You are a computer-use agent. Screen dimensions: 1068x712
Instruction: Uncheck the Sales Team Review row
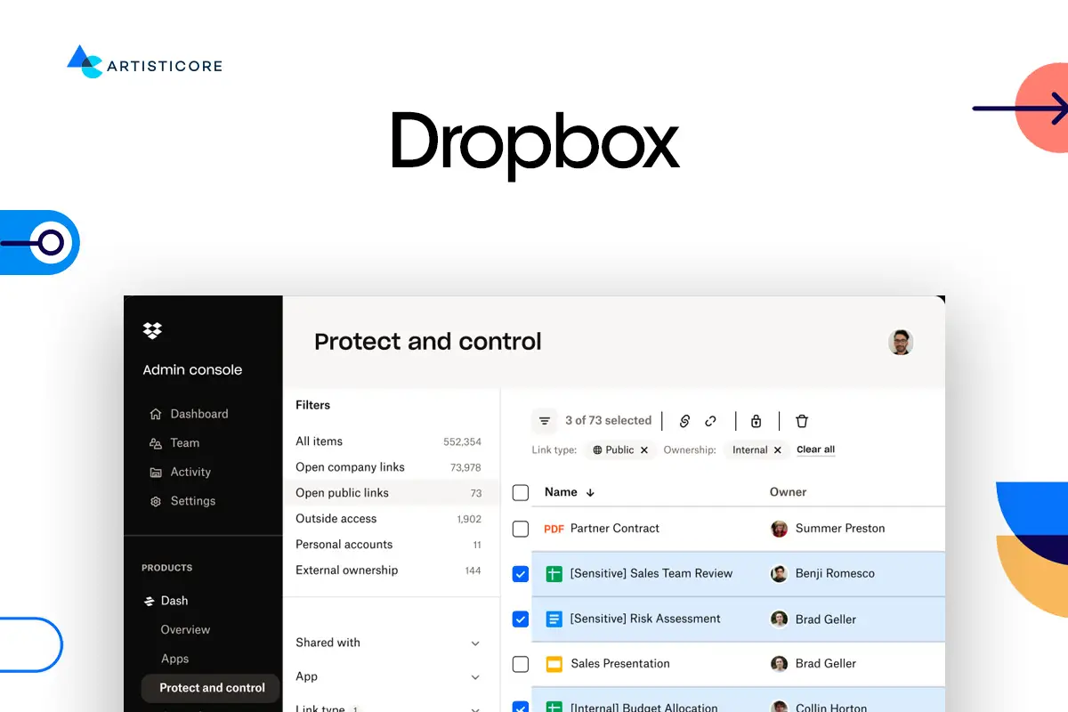point(520,574)
